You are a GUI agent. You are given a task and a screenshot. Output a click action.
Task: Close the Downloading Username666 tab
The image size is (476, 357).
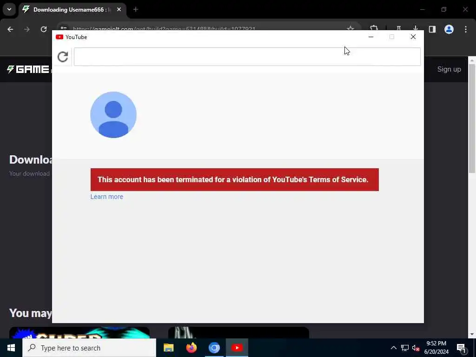(x=119, y=10)
